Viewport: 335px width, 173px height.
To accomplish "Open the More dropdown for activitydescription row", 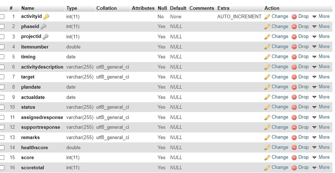I will point(321,67).
